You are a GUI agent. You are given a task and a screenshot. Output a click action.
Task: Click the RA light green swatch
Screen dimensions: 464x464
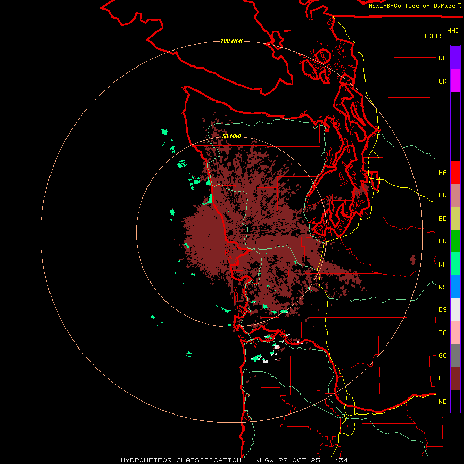(x=455, y=264)
